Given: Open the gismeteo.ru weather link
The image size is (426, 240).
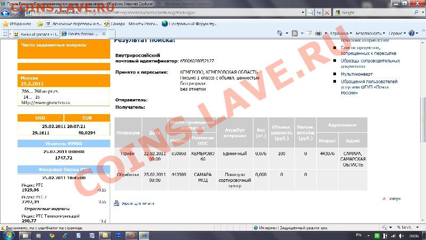Looking at the screenshot, I should [x=46, y=102].
